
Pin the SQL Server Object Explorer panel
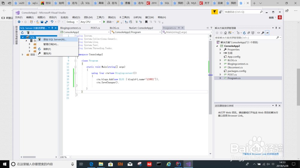(x=52, y=28)
